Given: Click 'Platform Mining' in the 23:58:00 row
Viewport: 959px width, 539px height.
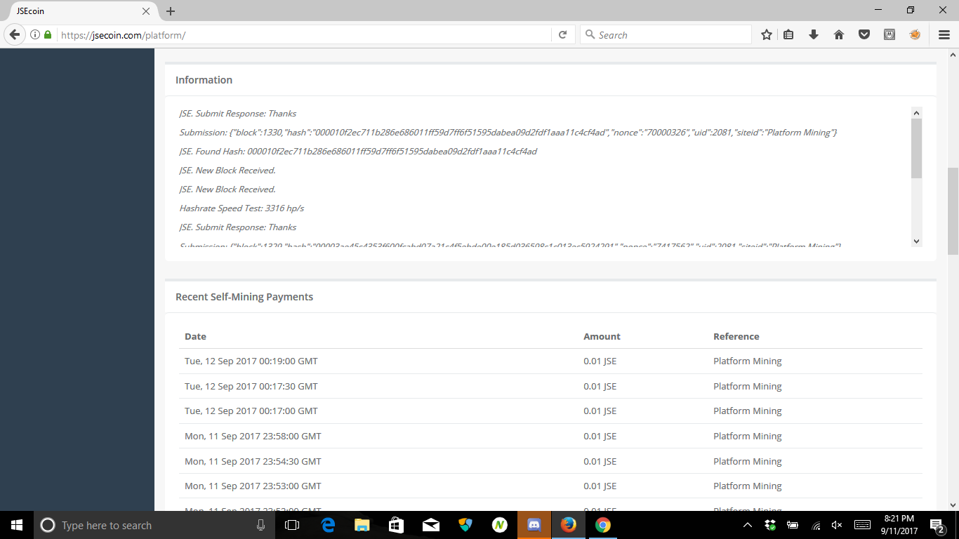Looking at the screenshot, I should click(748, 436).
